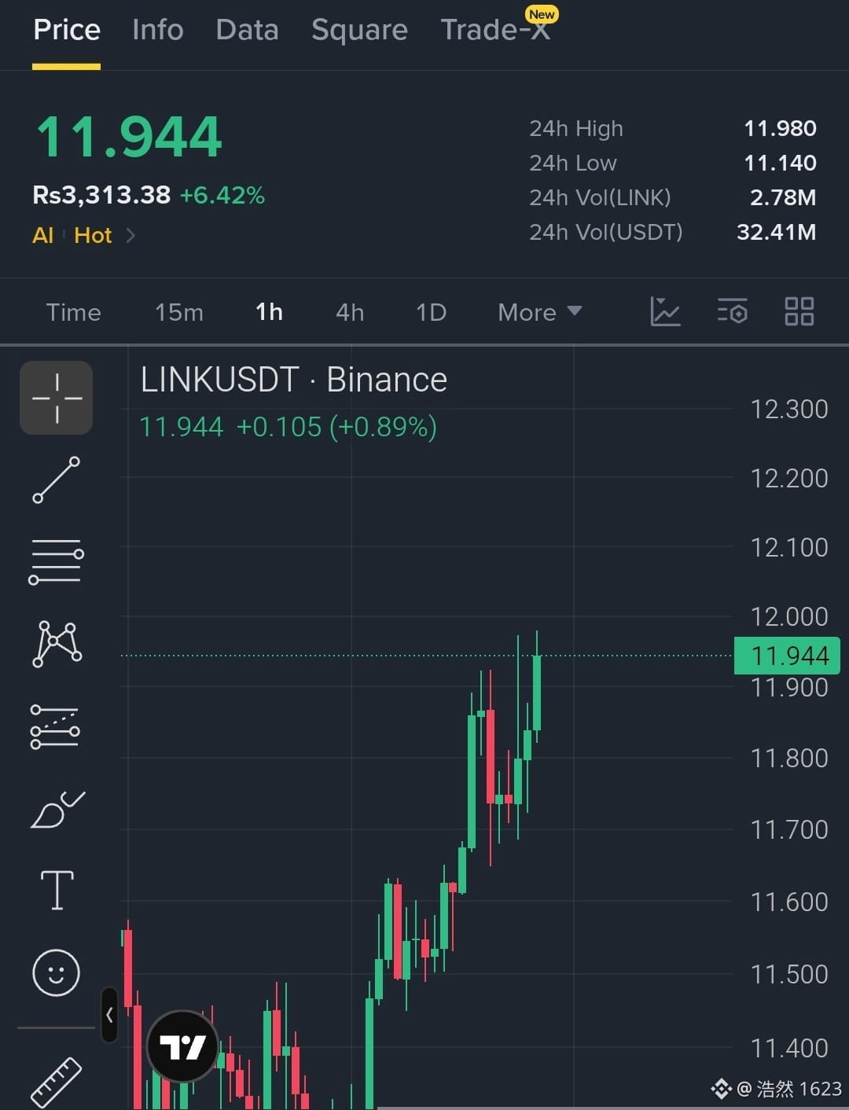The image size is (849, 1110).
Task: Click the 12.000 price scale label
Action: click(789, 616)
